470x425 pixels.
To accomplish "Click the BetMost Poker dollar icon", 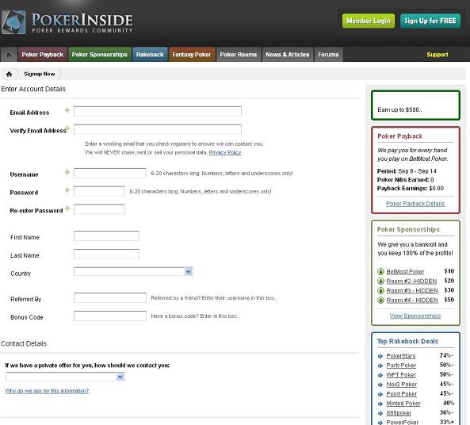I will pos(380,272).
